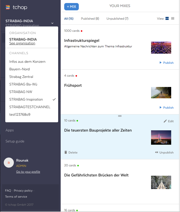Click the play icon beside Infrastrukturspiegel Publish

click(x=161, y=63)
